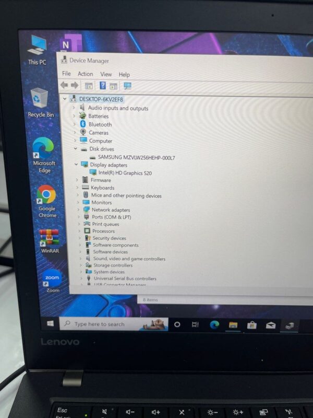Select the Print queues printer icon

pos(87,224)
